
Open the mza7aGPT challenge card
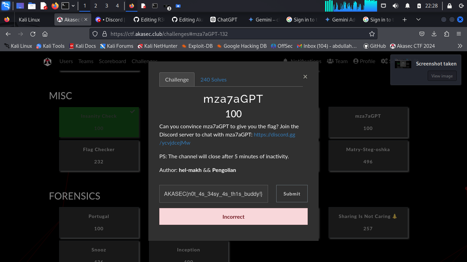point(368,122)
